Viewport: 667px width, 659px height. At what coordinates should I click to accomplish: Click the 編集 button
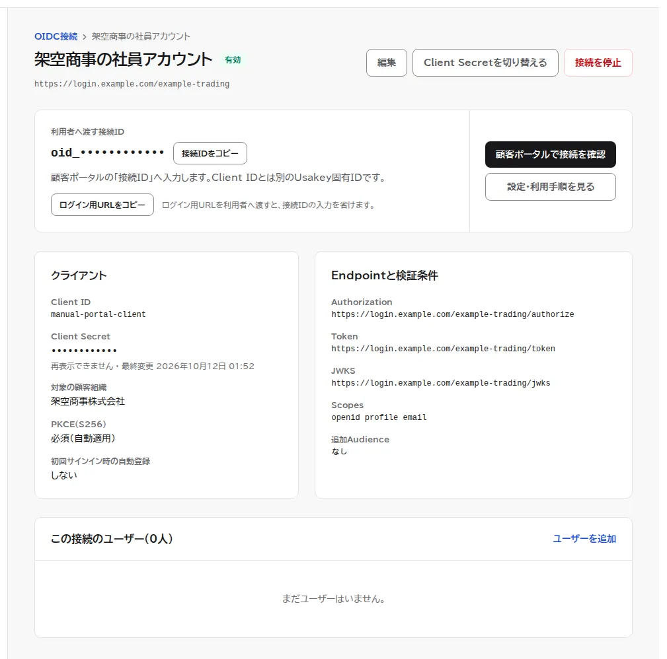[386, 63]
